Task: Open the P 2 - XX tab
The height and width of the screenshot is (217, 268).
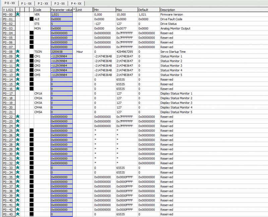Action: [x=43, y=3]
